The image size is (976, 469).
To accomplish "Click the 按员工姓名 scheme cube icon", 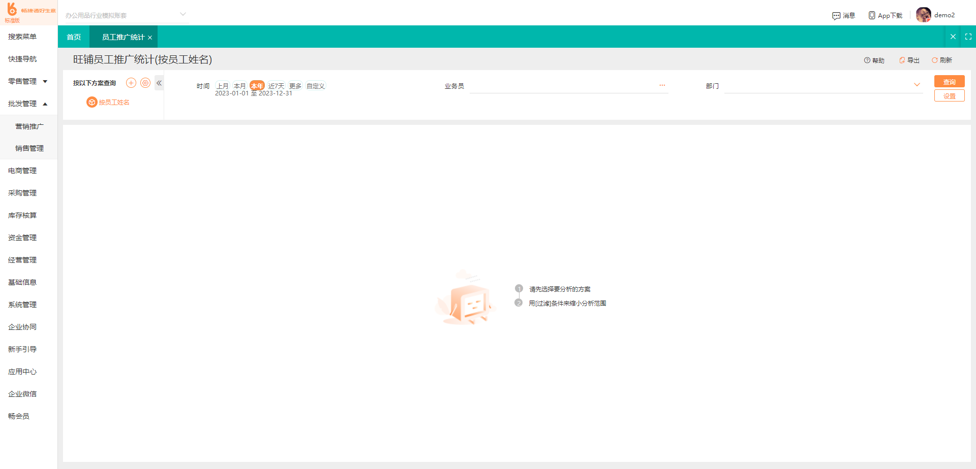I will coord(92,102).
